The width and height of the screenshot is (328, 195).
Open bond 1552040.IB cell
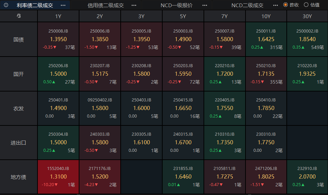pyautogui.click(x=58, y=177)
